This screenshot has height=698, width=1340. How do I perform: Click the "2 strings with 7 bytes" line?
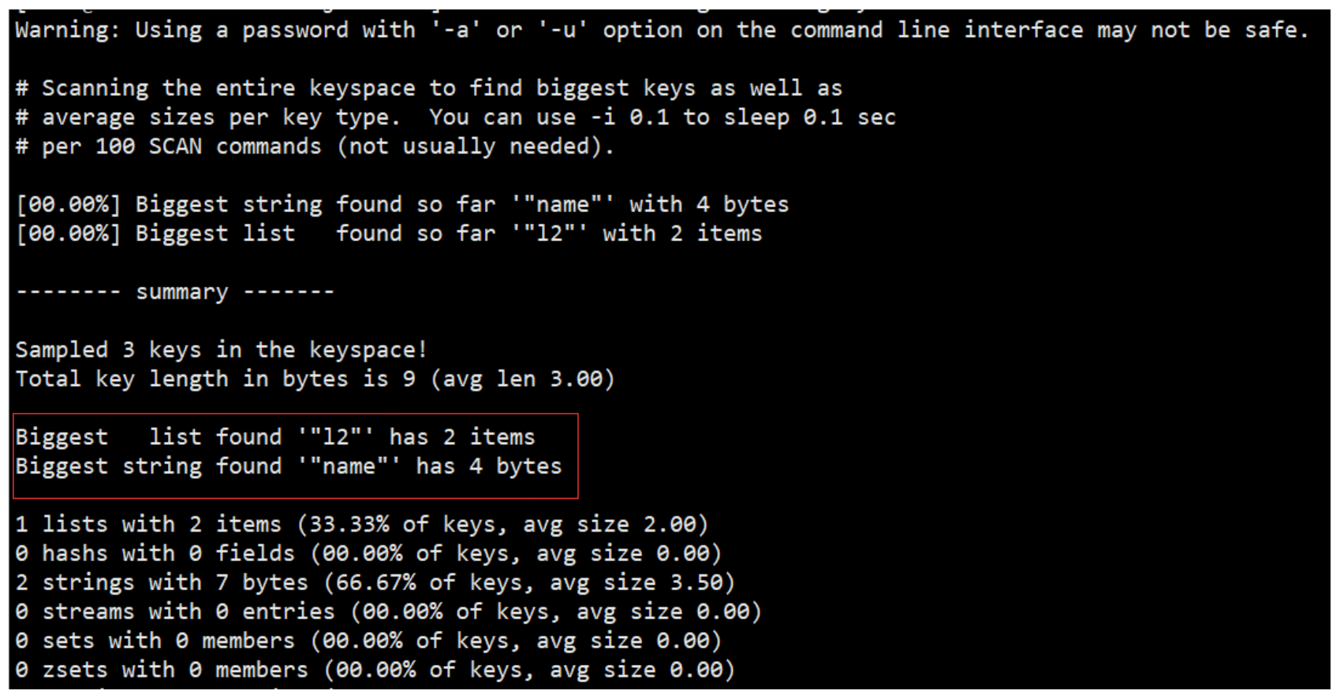375,583
